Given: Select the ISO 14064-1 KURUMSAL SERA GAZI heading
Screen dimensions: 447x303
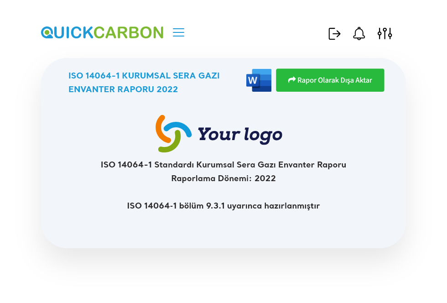Looking at the screenshot, I should pyautogui.click(x=144, y=76).
